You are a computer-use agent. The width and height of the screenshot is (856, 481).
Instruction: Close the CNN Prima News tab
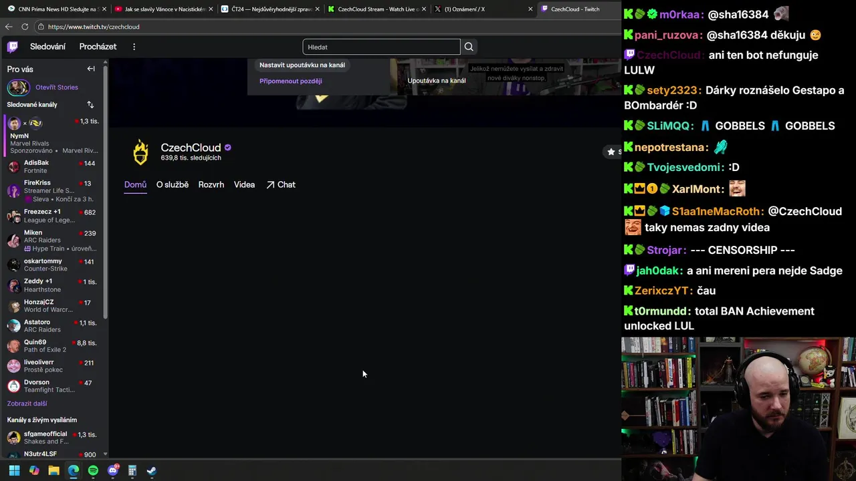[105, 9]
